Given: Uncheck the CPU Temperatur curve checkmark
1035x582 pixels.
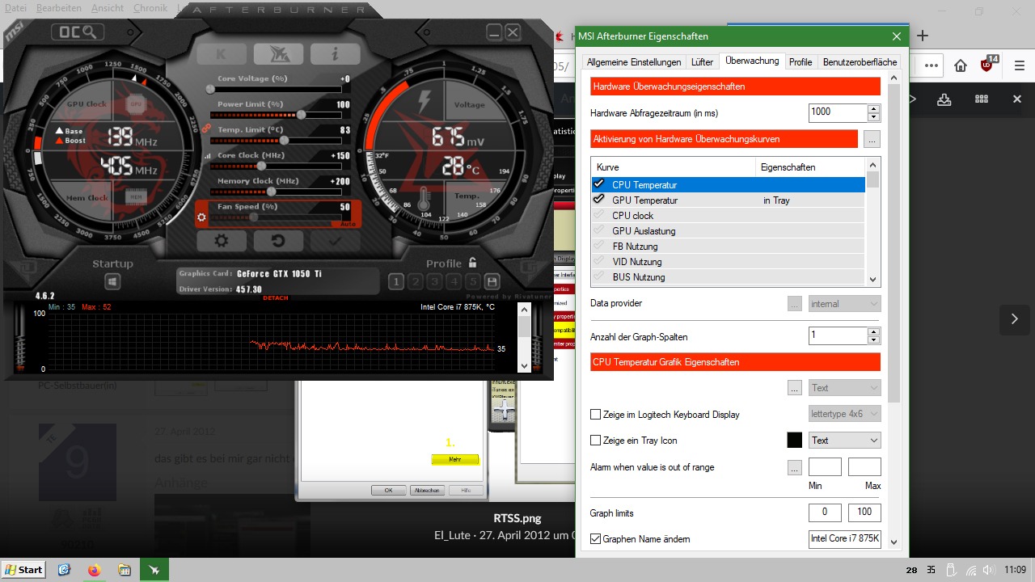Looking at the screenshot, I should 598,184.
